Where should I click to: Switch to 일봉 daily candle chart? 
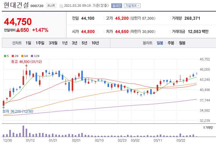pos(160,43)
